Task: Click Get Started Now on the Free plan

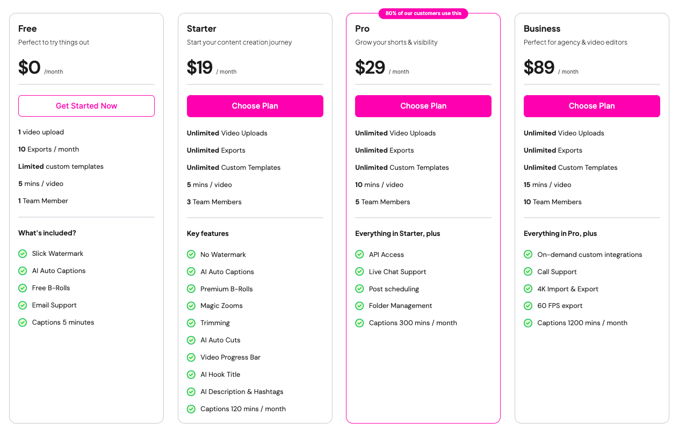Action: tap(86, 106)
